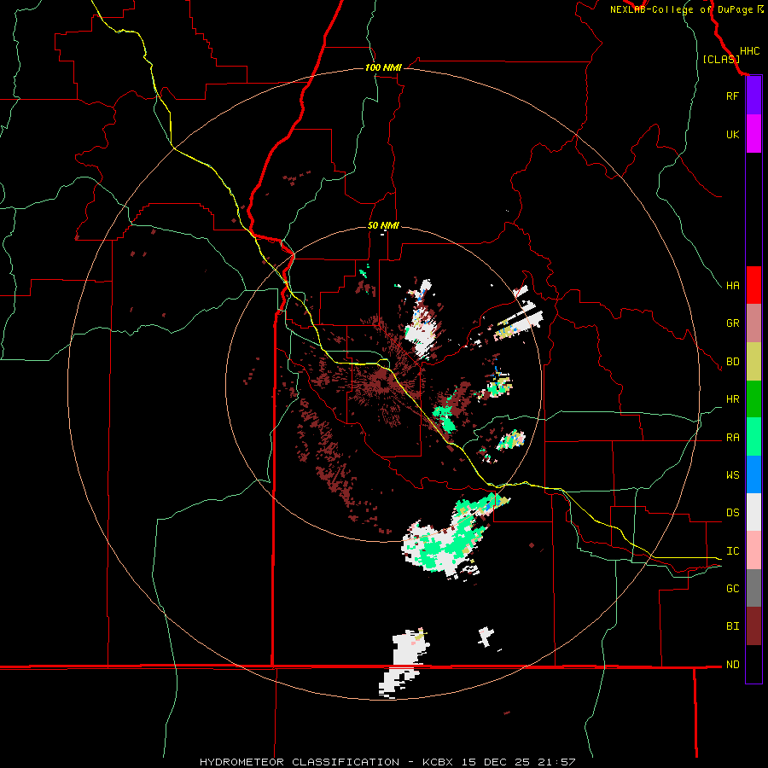Select the light pink IC legend swatch

point(753,550)
